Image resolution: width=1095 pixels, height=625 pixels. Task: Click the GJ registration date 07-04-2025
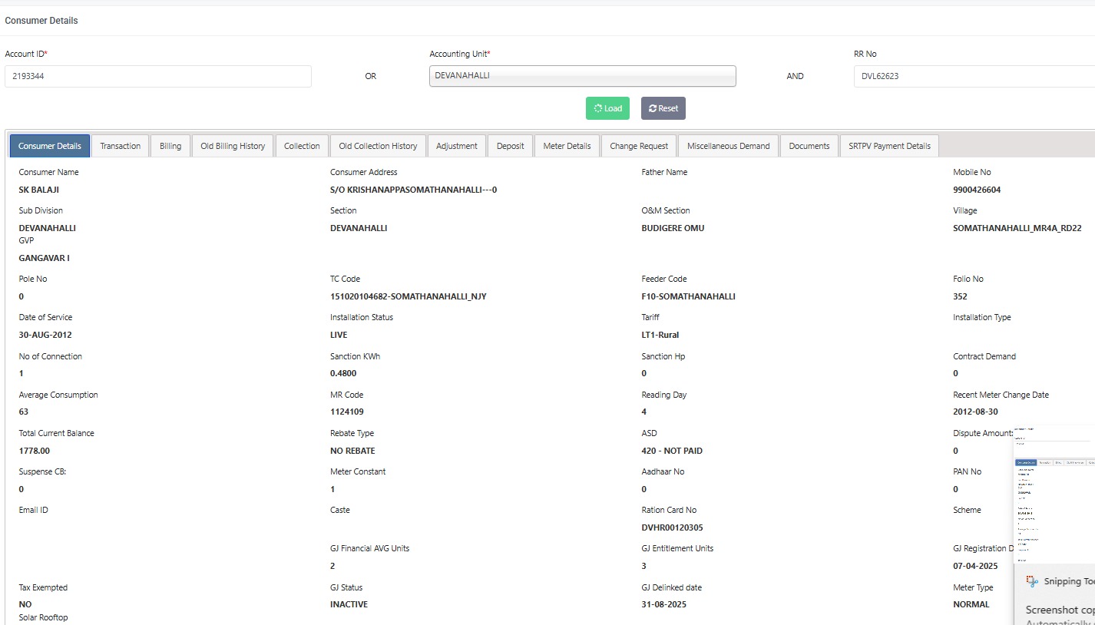pyautogui.click(x=975, y=566)
